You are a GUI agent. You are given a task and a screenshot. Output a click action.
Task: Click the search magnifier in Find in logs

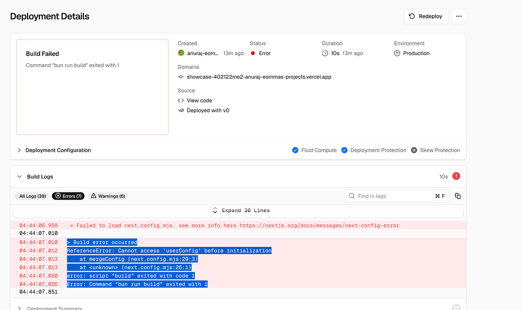(x=352, y=195)
